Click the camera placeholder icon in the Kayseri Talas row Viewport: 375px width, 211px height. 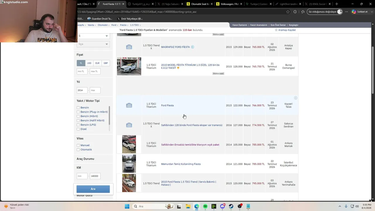[x=129, y=105]
